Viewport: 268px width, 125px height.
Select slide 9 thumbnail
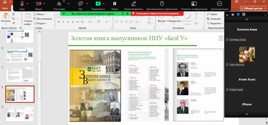pos(20,114)
